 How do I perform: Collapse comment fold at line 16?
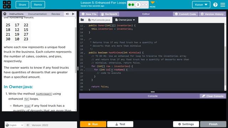pos(84,39)
